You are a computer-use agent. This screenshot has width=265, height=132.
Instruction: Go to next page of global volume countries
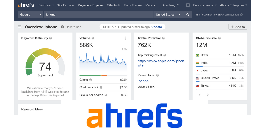point(208,95)
